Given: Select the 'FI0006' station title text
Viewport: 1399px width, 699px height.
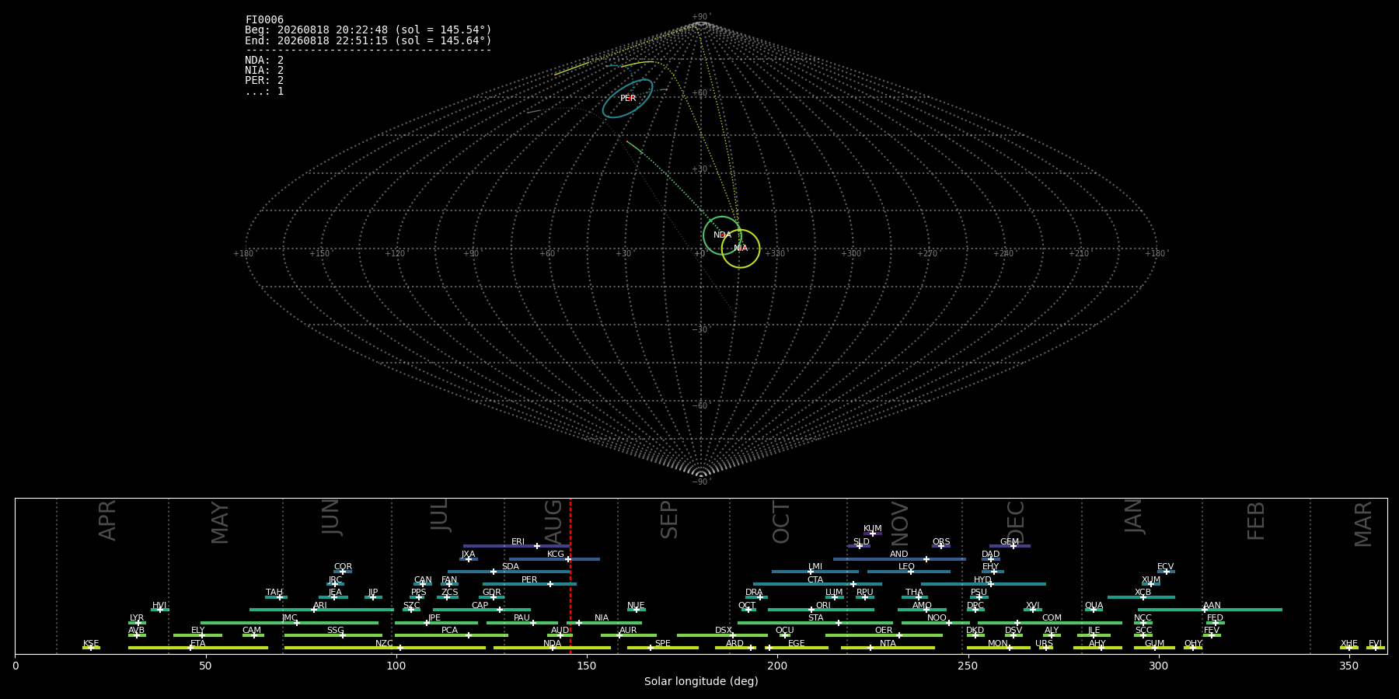Looking at the screenshot, I should click(264, 20).
